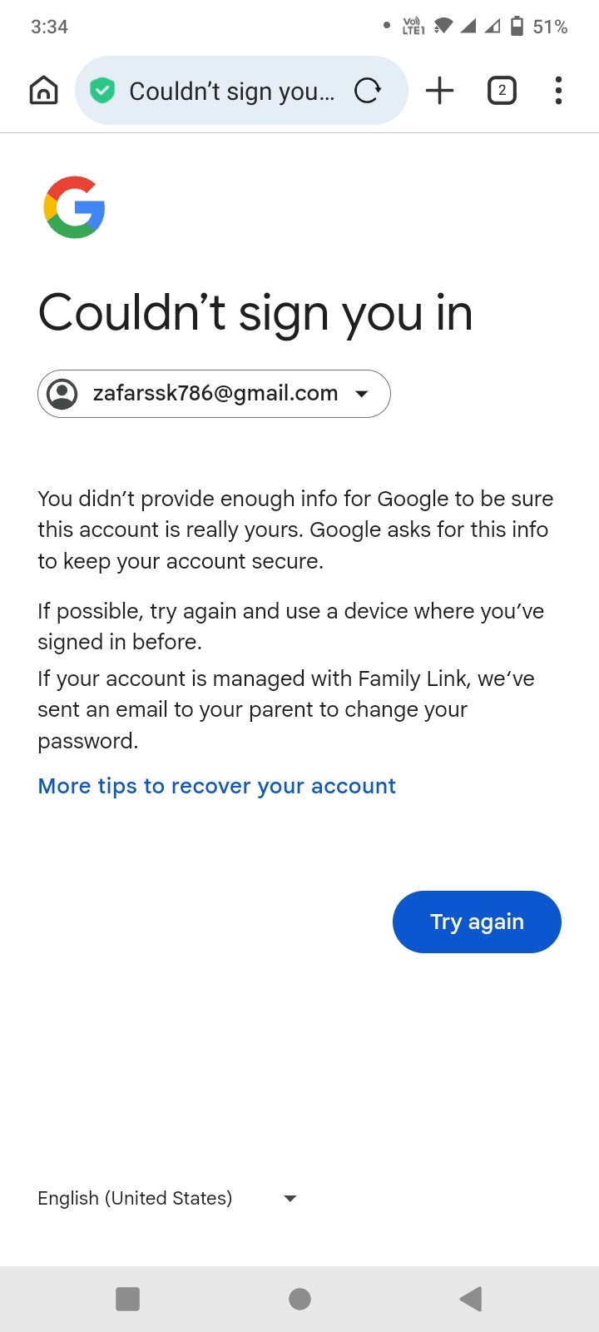Image resolution: width=599 pixels, height=1332 pixels.
Task: Open the tab switcher showing 2 tabs
Action: [x=502, y=91]
